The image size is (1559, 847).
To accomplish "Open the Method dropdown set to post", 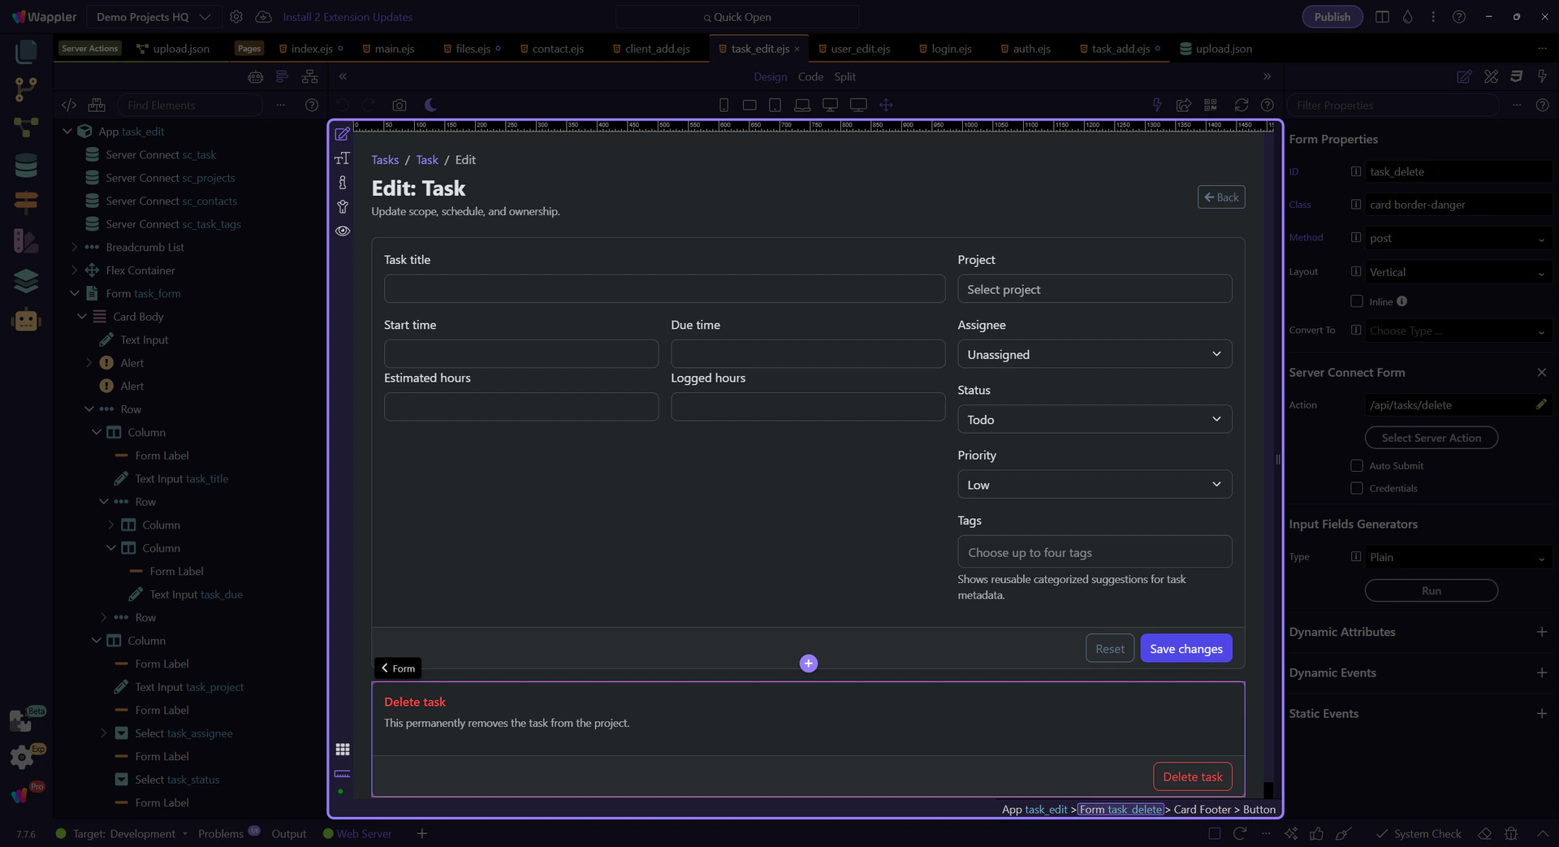I will point(1458,238).
